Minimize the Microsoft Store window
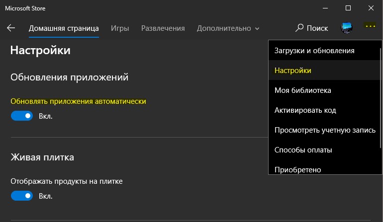The width and height of the screenshot is (383, 222). coord(325,8)
